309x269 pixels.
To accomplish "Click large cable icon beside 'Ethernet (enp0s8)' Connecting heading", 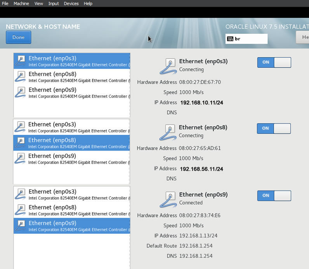I will coord(168,132).
